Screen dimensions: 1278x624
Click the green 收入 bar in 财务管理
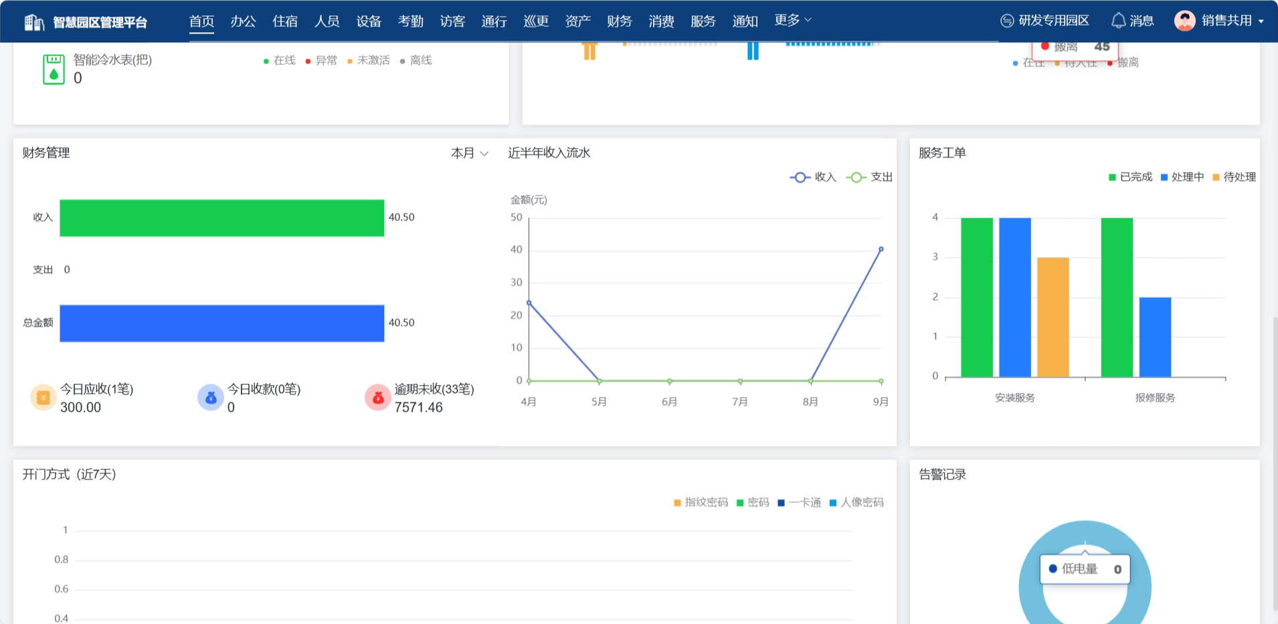coord(222,218)
